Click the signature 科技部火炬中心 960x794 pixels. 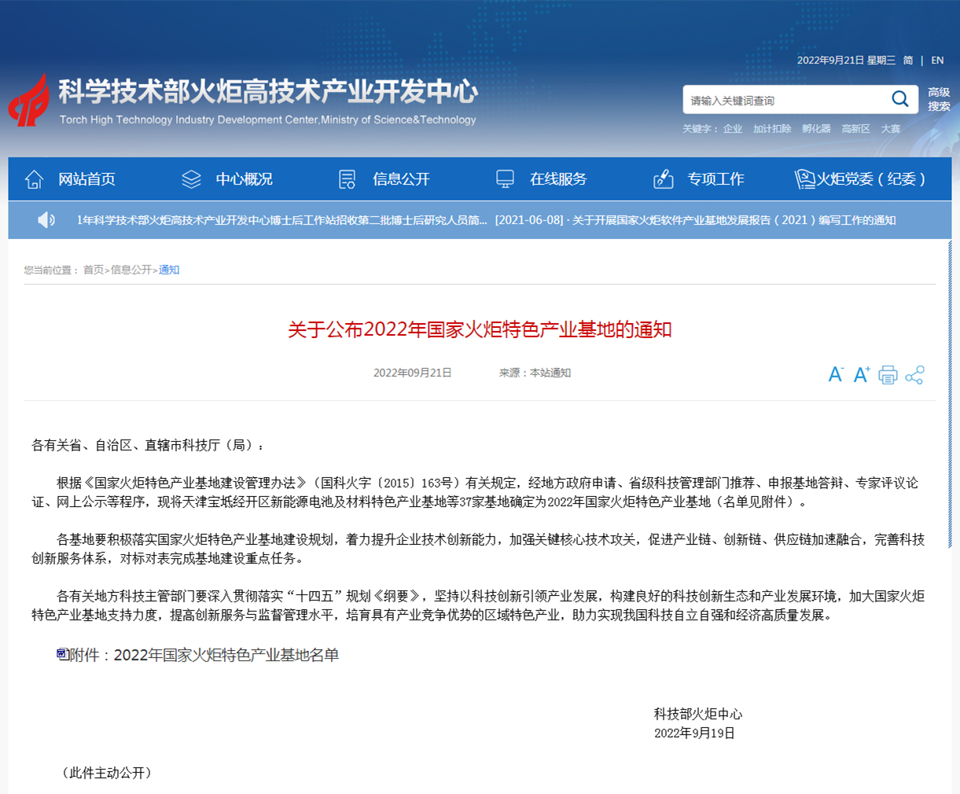click(x=698, y=714)
